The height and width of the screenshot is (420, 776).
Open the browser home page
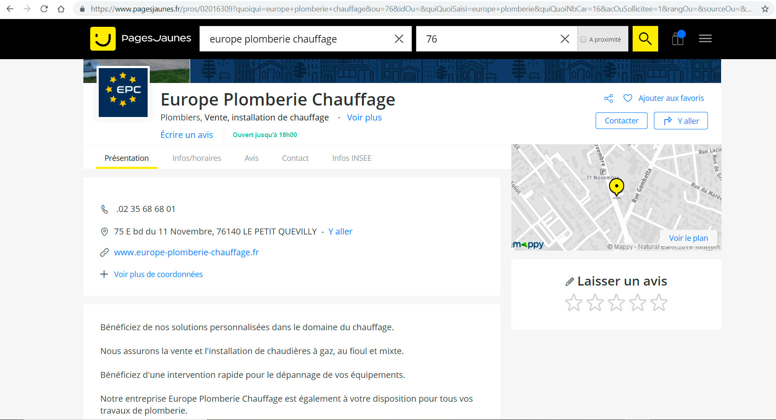click(61, 9)
